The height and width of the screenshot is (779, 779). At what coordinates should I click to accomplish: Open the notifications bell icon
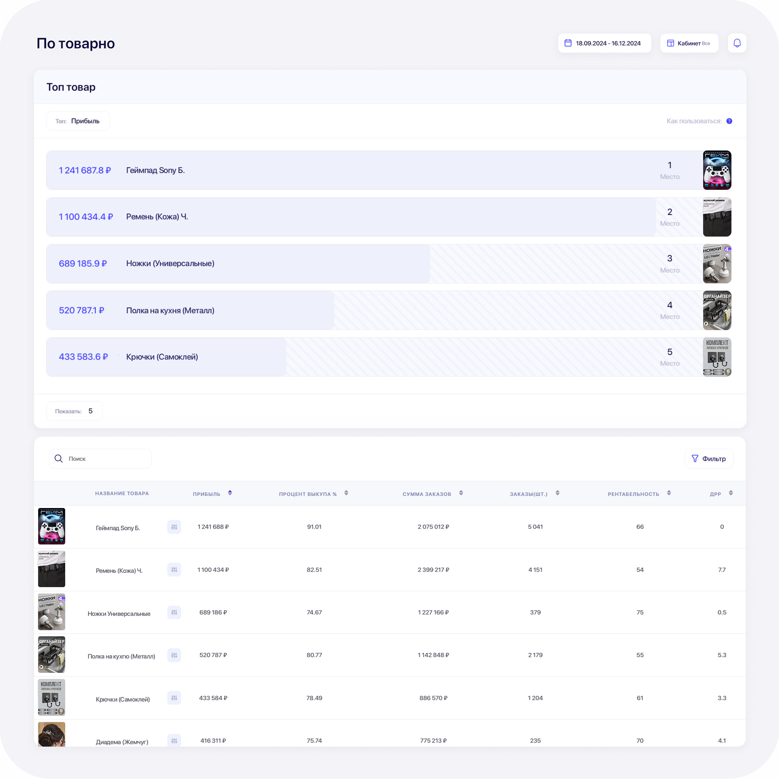(x=737, y=43)
